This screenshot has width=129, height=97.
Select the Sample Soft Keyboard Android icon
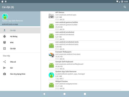[51, 65]
